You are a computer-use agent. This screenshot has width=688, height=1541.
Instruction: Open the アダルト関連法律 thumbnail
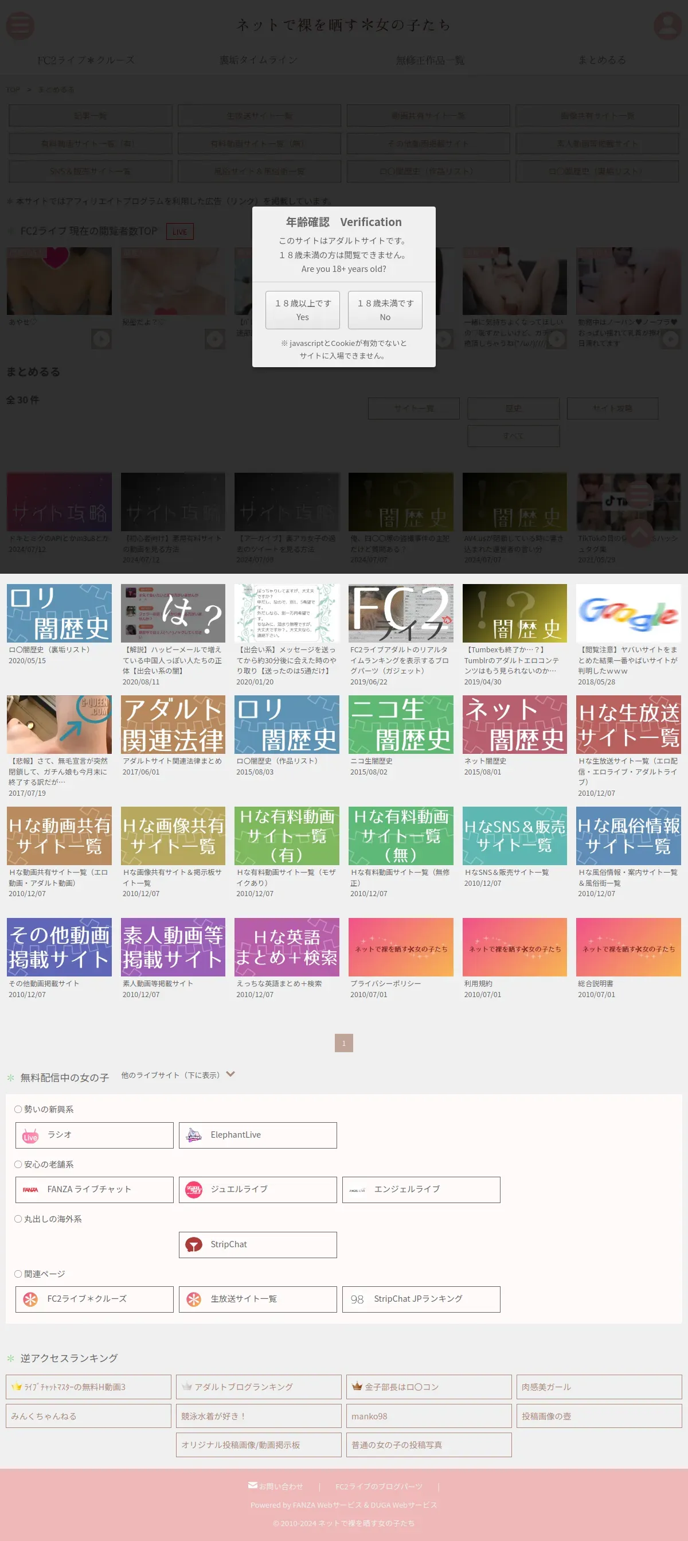point(173,725)
